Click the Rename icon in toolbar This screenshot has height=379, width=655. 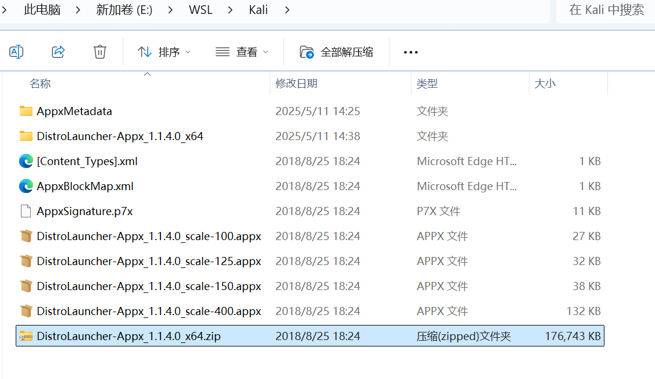(x=16, y=52)
